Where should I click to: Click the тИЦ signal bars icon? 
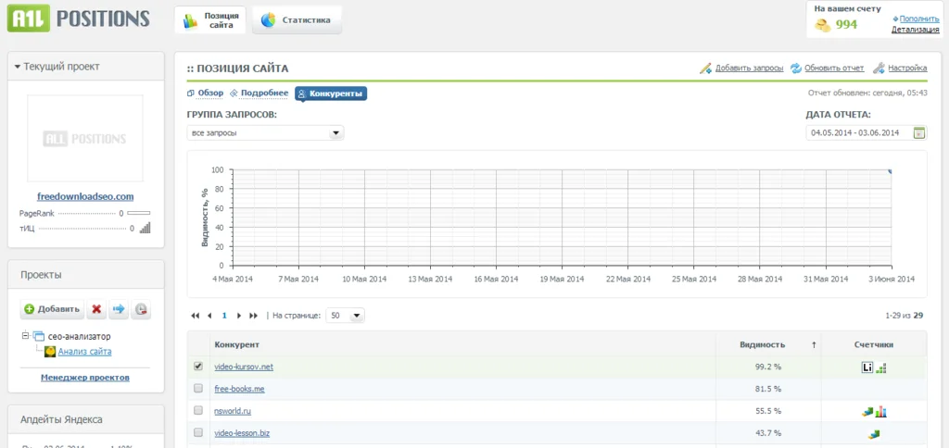tap(145, 228)
